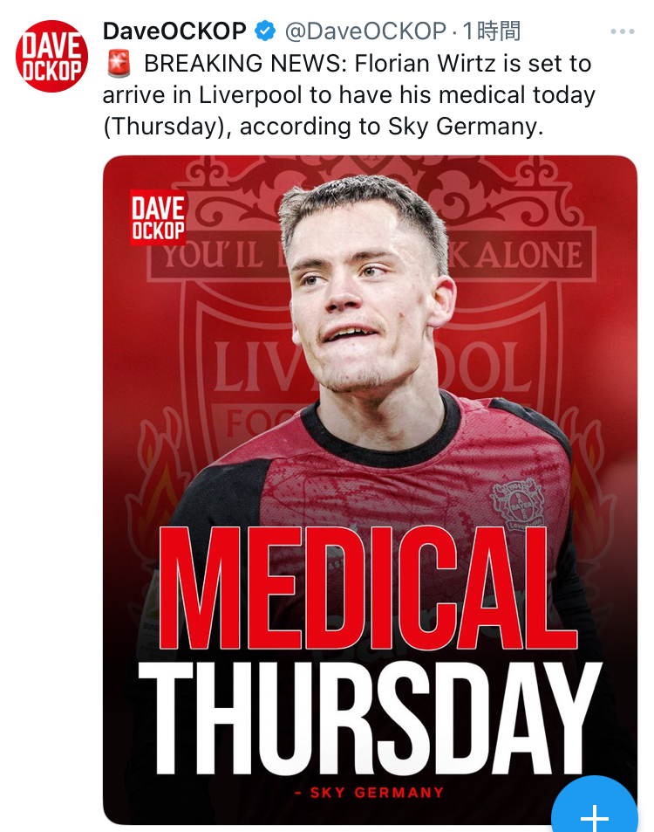The width and height of the screenshot is (654, 832).
Task: Open the tweet's three-dot more menu
Action: pos(623,31)
